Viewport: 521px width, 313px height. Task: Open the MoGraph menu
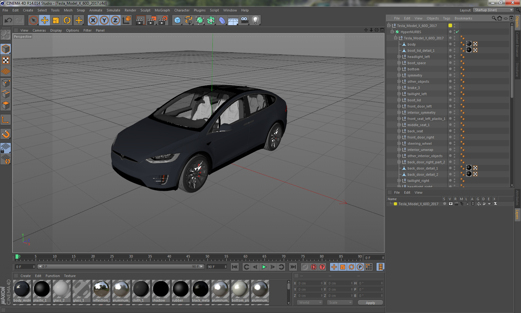tap(162, 10)
